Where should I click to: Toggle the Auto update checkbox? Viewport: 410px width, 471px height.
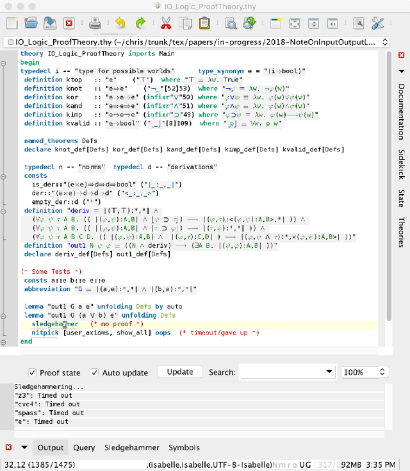(94, 373)
